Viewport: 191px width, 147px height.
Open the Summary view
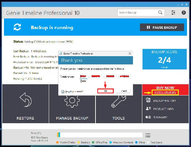point(160,117)
